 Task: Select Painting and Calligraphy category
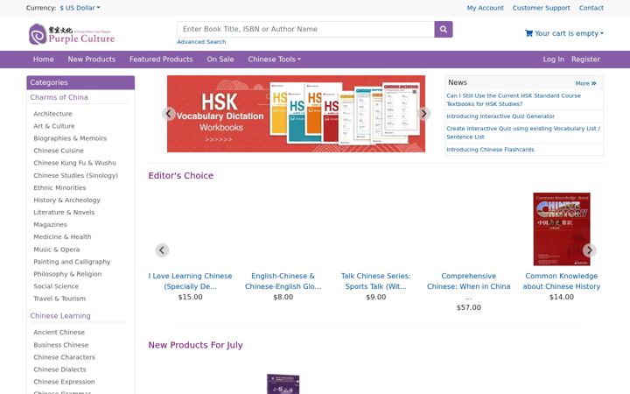(72, 262)
